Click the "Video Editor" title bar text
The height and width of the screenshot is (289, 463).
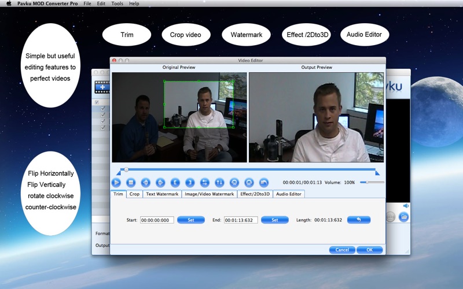[251, 61]
